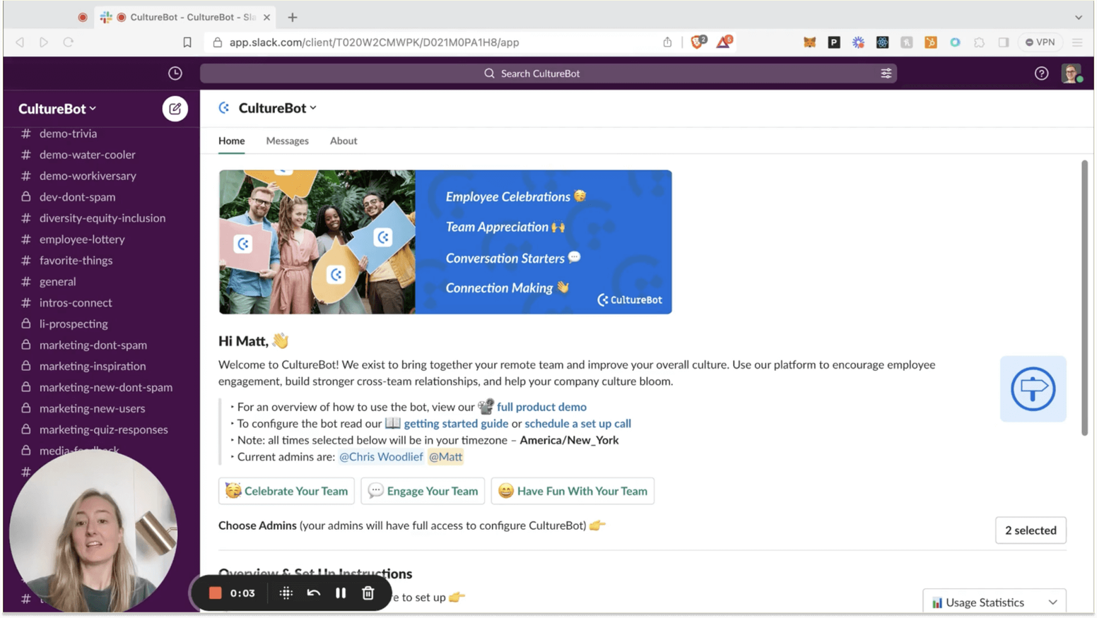Expand the CultureBot workspace menu

(57, 109)
